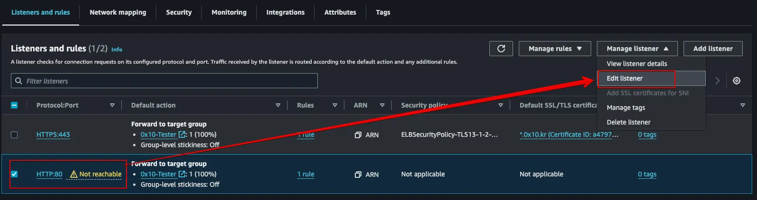Copy ARN of the HTTP:80 listener

point(358,175)
